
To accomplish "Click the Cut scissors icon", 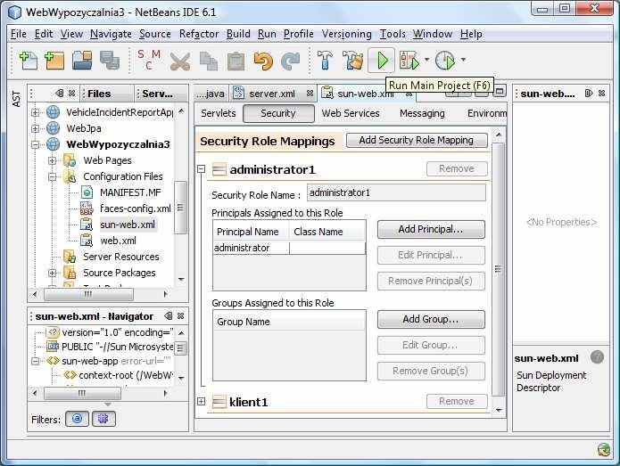I will click(x=180, y=61).
